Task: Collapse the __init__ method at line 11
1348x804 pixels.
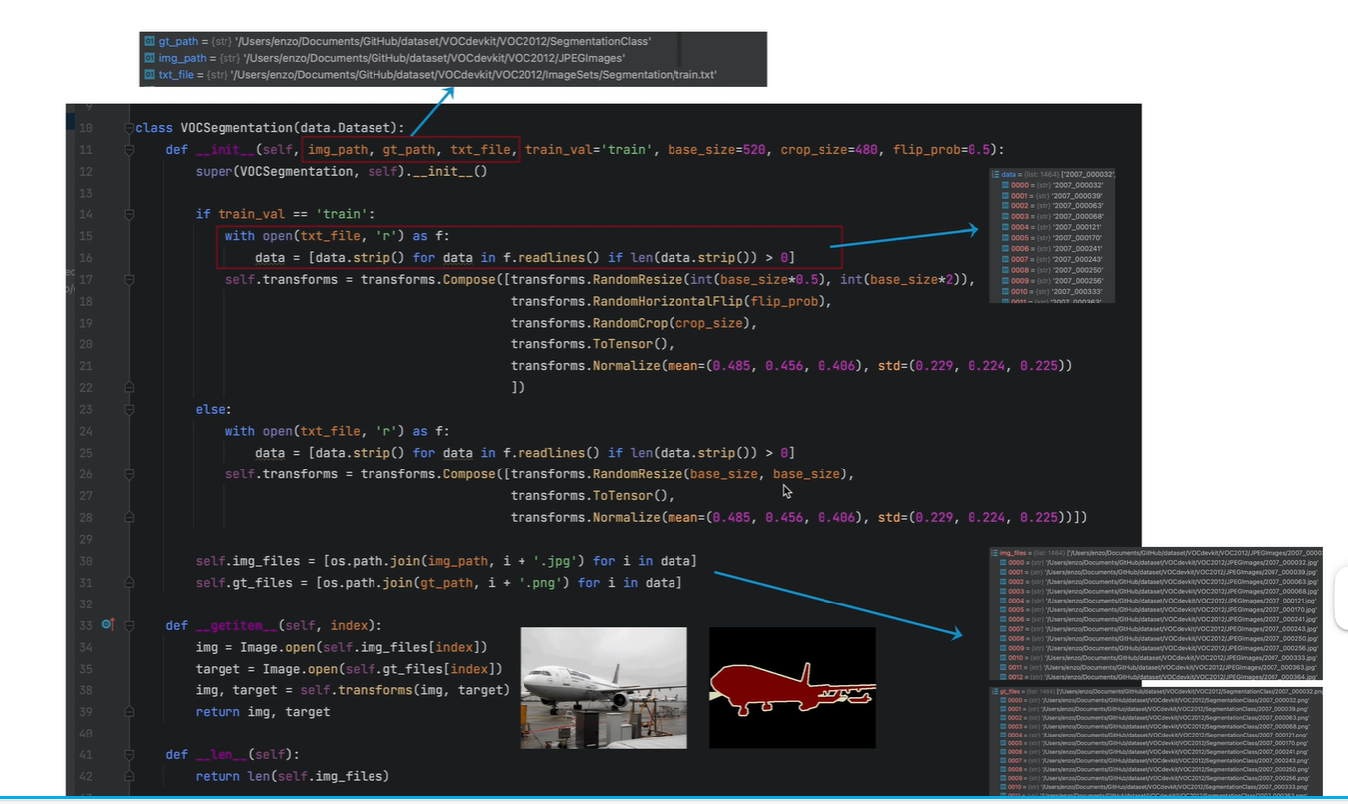Action: click(129, 150)
